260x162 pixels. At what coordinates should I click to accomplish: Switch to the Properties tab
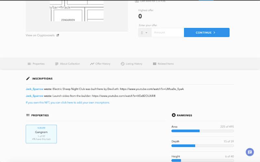pos(36,64)
